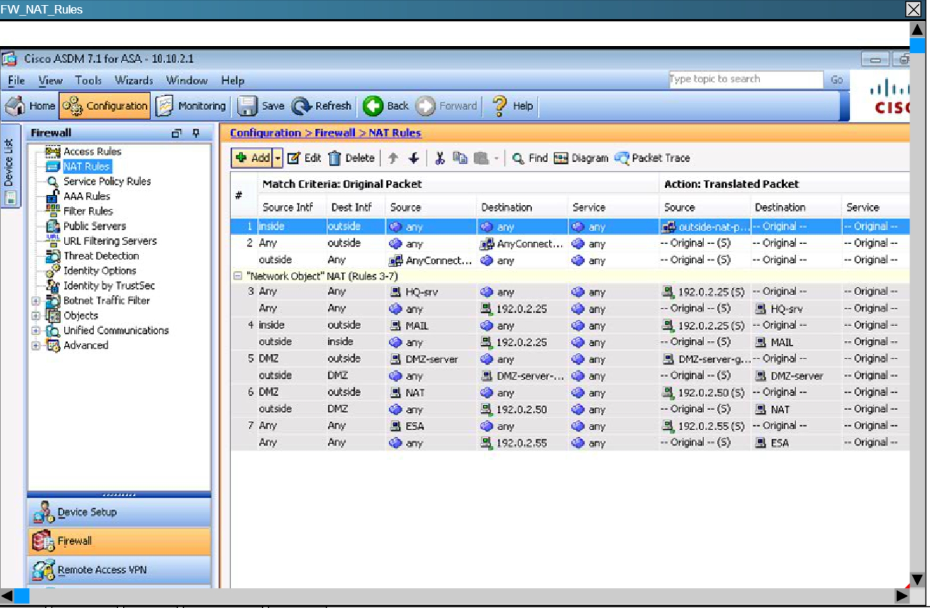Move rule up with up arrow
930x608 pixels.
393,158
